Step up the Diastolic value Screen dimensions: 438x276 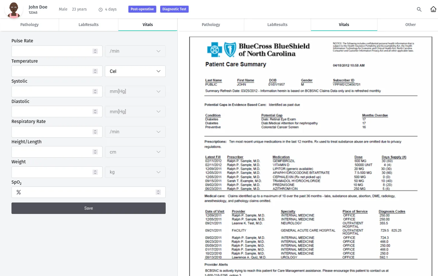[x=95, y=112]
